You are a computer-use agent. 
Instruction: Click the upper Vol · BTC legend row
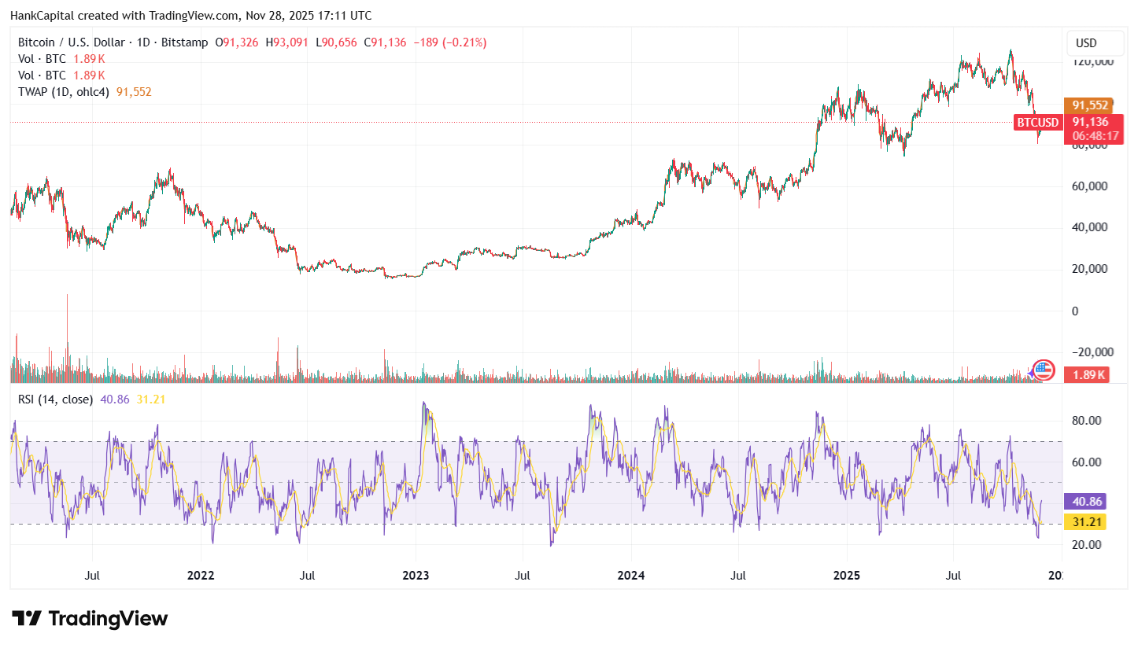coord(61,59)
